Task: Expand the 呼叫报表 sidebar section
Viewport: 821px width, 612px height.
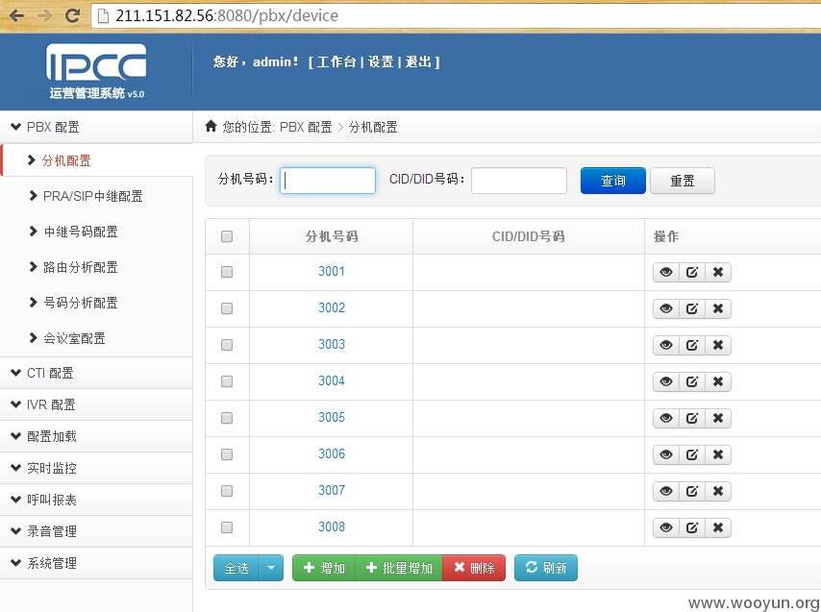Action: 96,500
